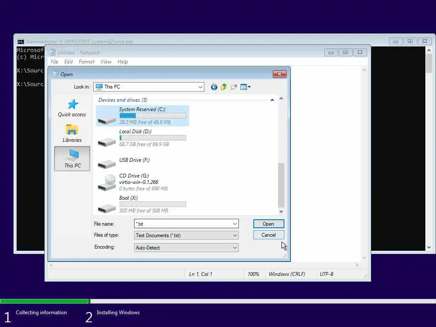This screenshot has height=327, width=436.
Task: Open the View Menu icon dropdown
Action: point(246,87)
